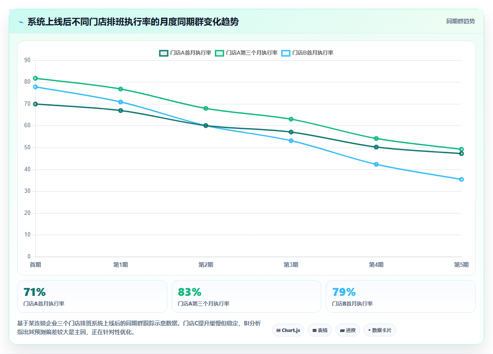Click the 第1期 x-axis label
This screenshot has height=354, width=493.
(121, 265)
